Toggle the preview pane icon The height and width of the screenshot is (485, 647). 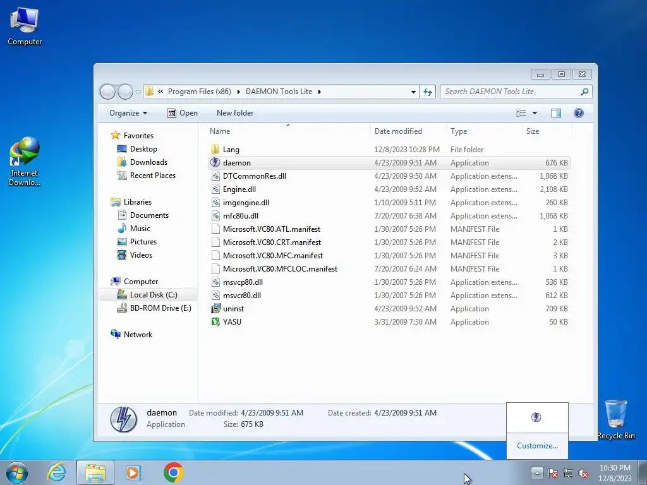click(556, 113)
